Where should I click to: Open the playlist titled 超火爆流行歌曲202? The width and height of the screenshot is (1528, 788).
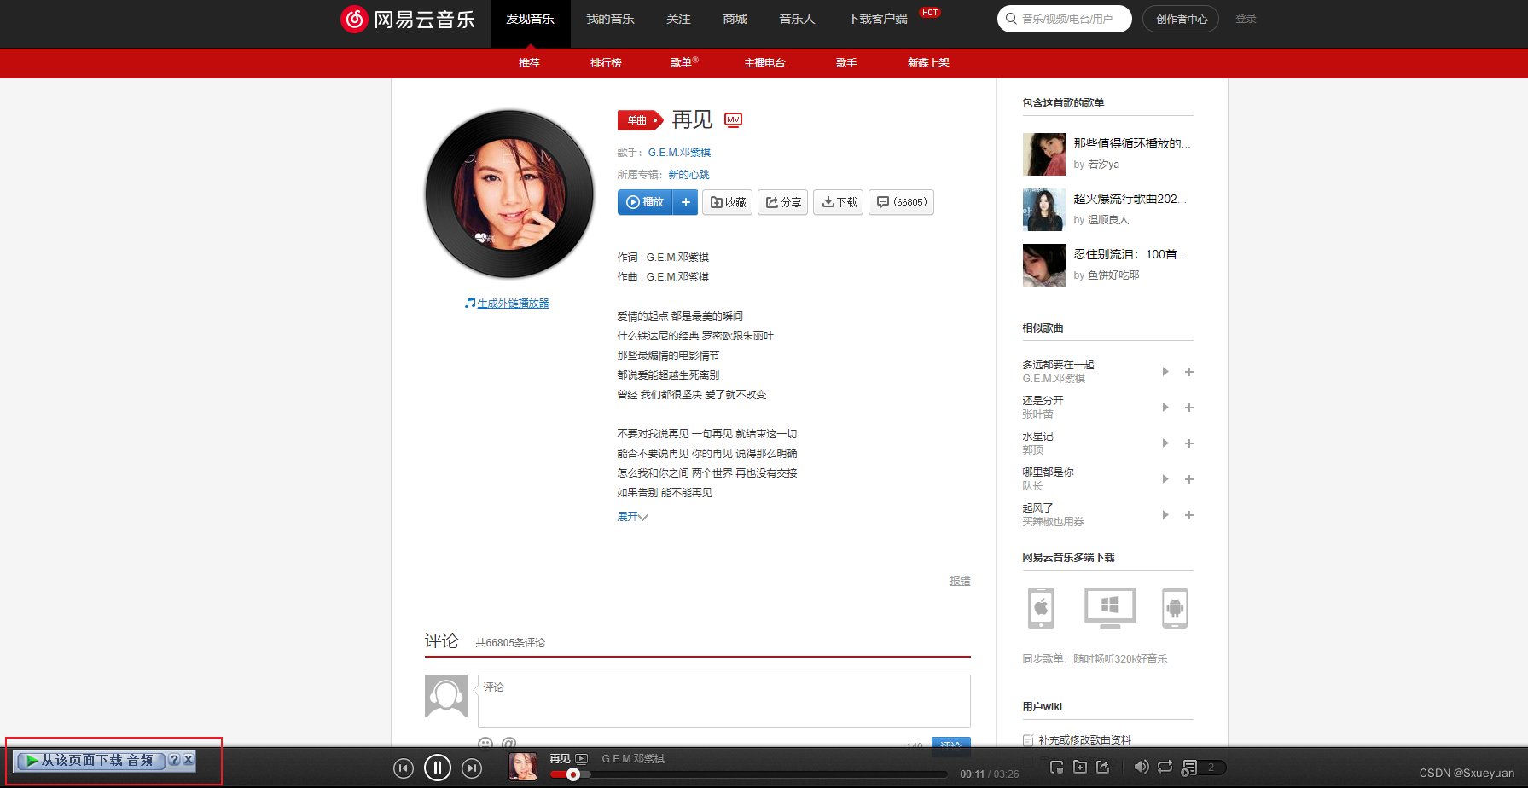pos(1130,199)
